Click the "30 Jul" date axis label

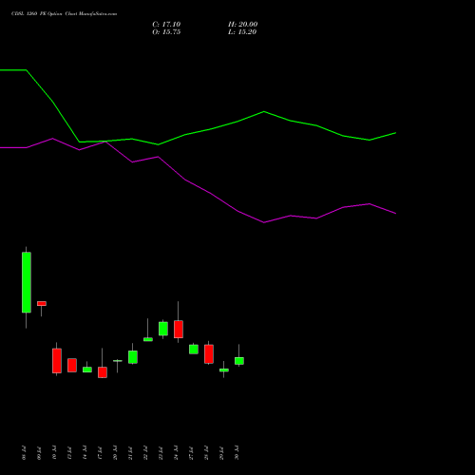coord(237,453)
